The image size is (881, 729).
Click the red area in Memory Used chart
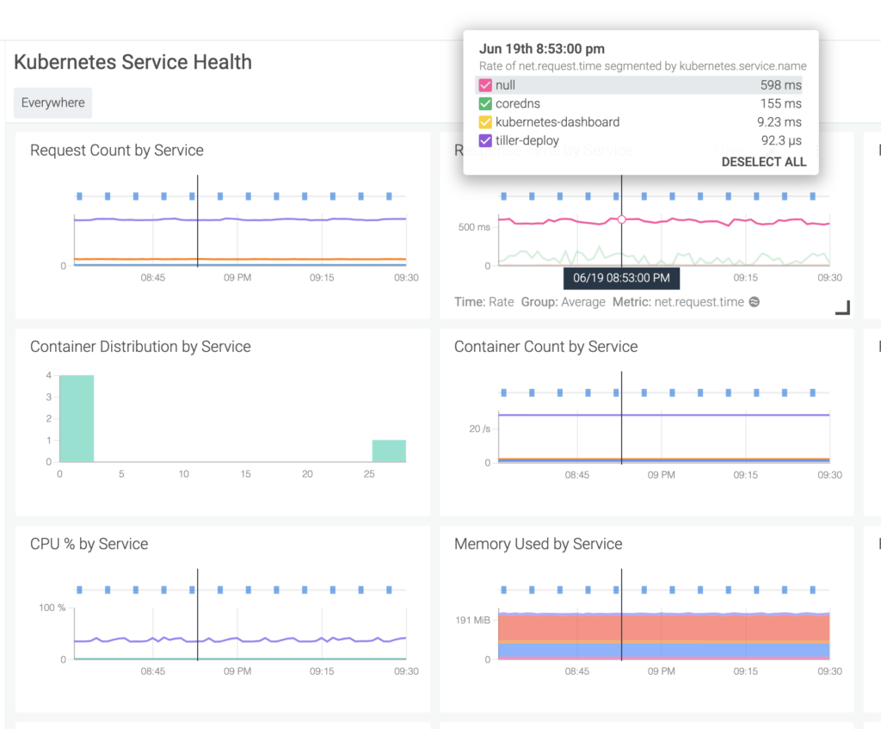(x=662, y=628)
